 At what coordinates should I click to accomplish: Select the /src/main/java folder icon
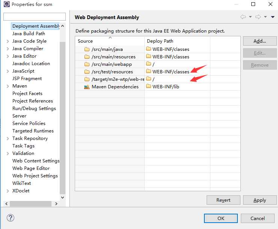tap(87, 49)
